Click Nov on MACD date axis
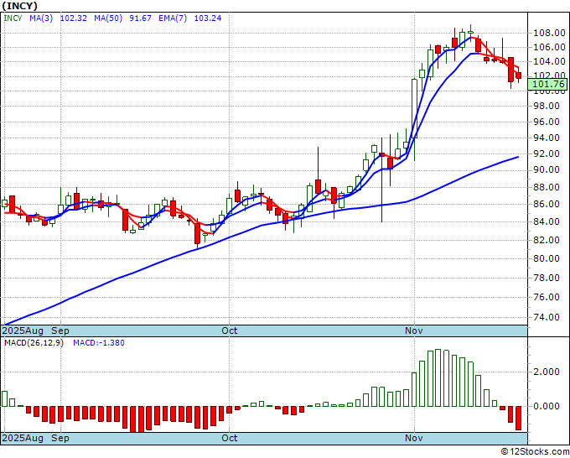The height and width of the screenshot is (458, 570). pyautogui.click(x=414, y=438)
